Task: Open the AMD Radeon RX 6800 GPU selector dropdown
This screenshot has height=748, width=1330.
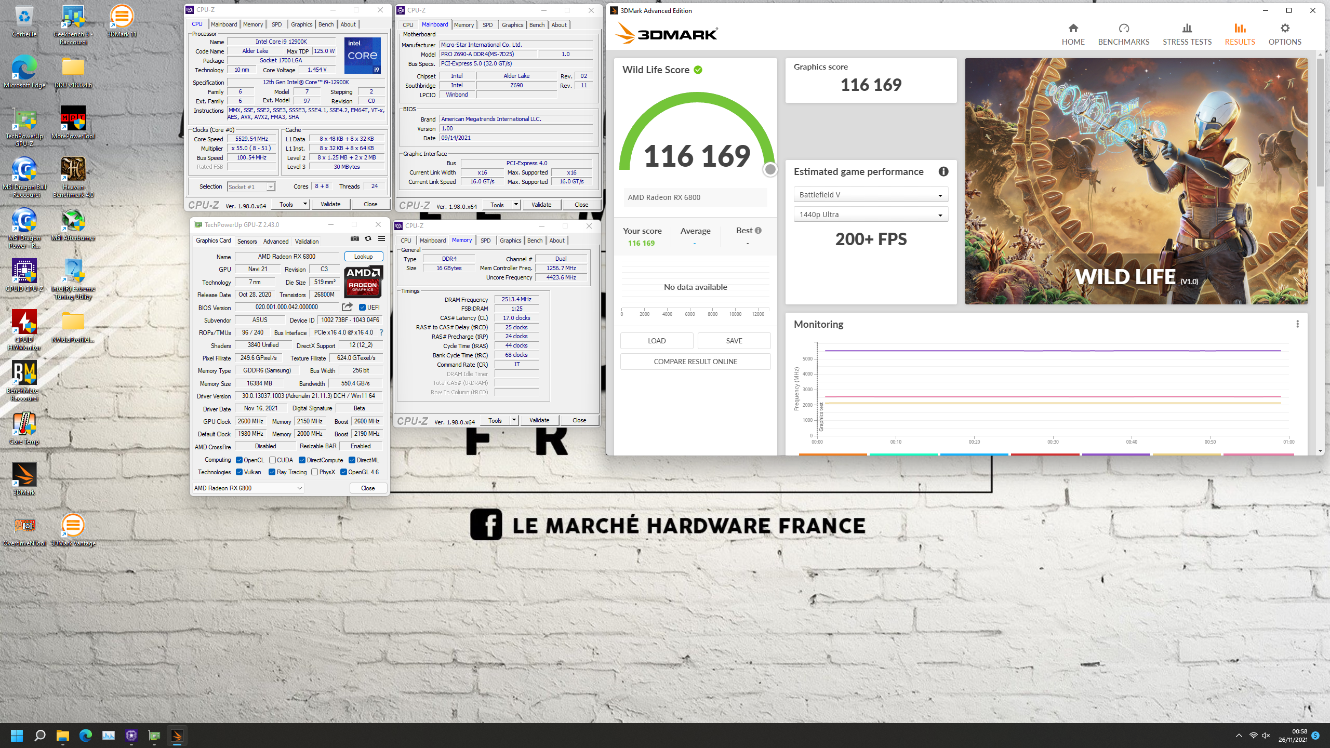Action: tap(248, 488)
